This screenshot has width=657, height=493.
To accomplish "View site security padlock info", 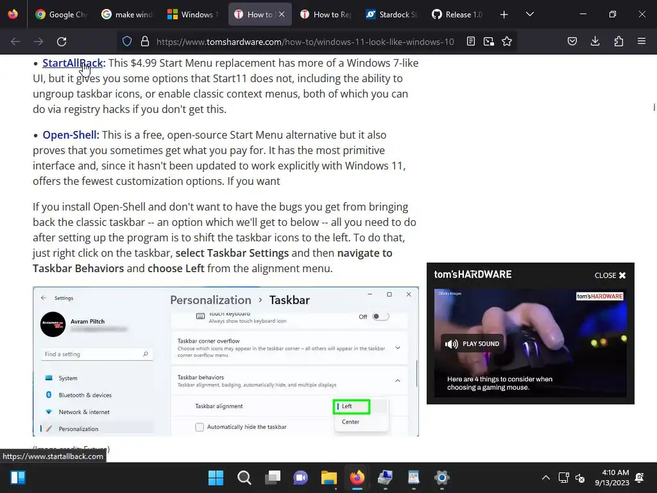I will click(145, 42).
